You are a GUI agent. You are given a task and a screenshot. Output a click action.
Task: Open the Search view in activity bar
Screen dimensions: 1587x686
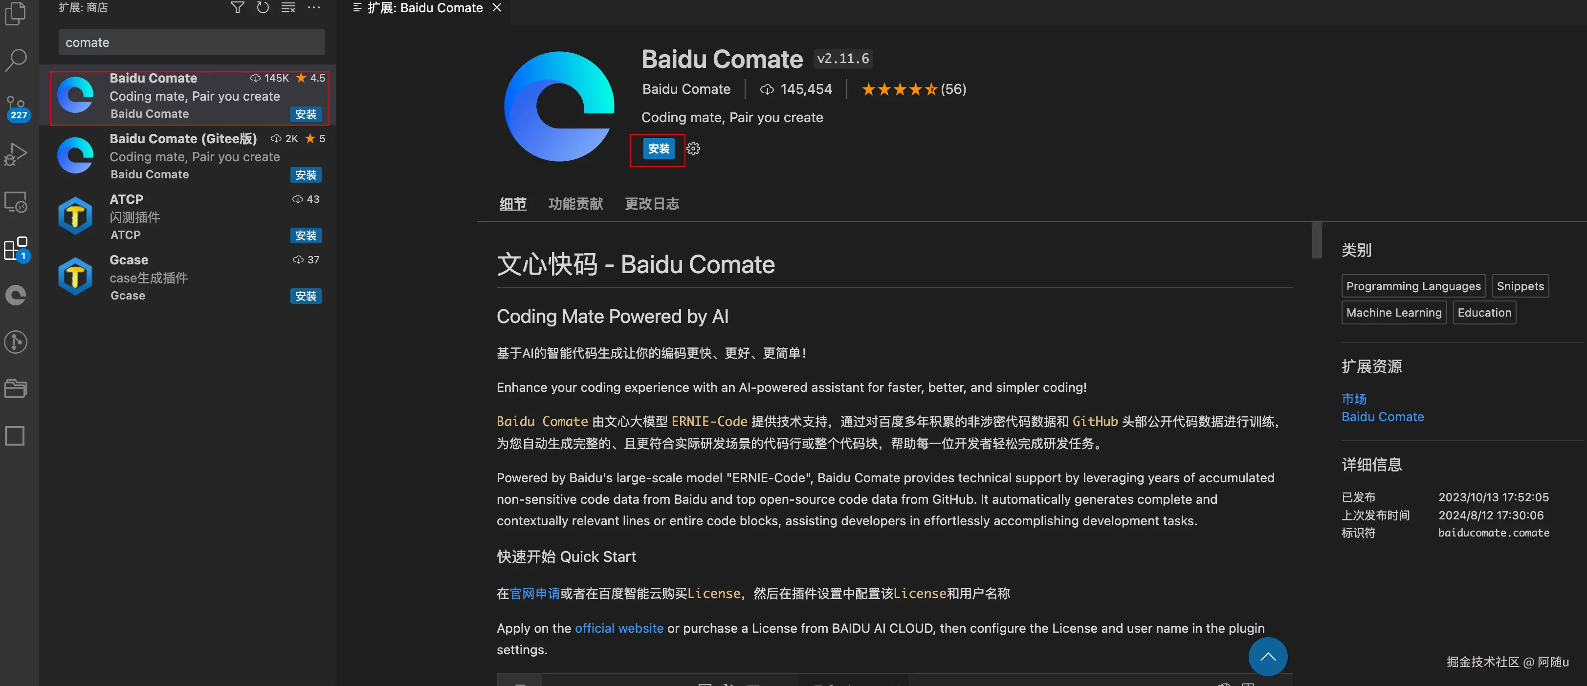coord(16,61)
